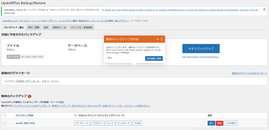269x130 pixels.
Task: Click the 戻る back arrow in popup
Action: 109,58
